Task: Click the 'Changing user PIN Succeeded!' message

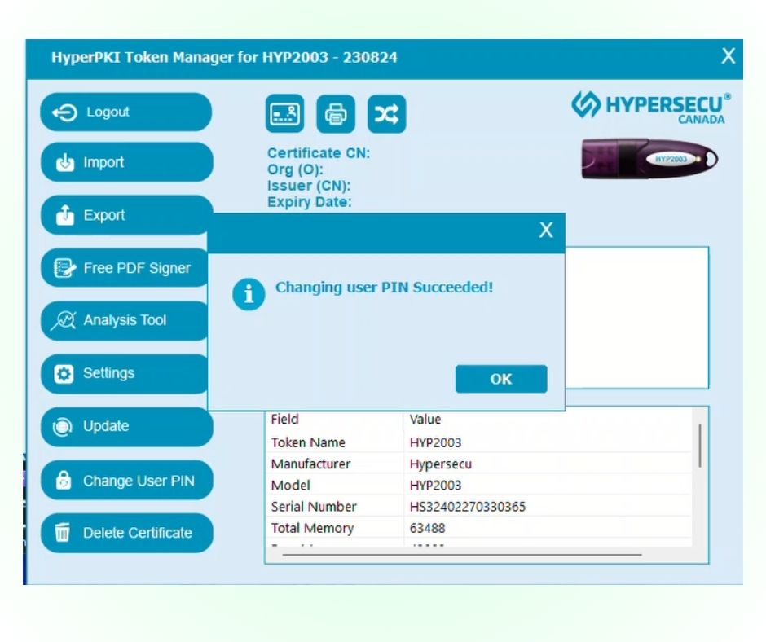Action: [384, 288]
